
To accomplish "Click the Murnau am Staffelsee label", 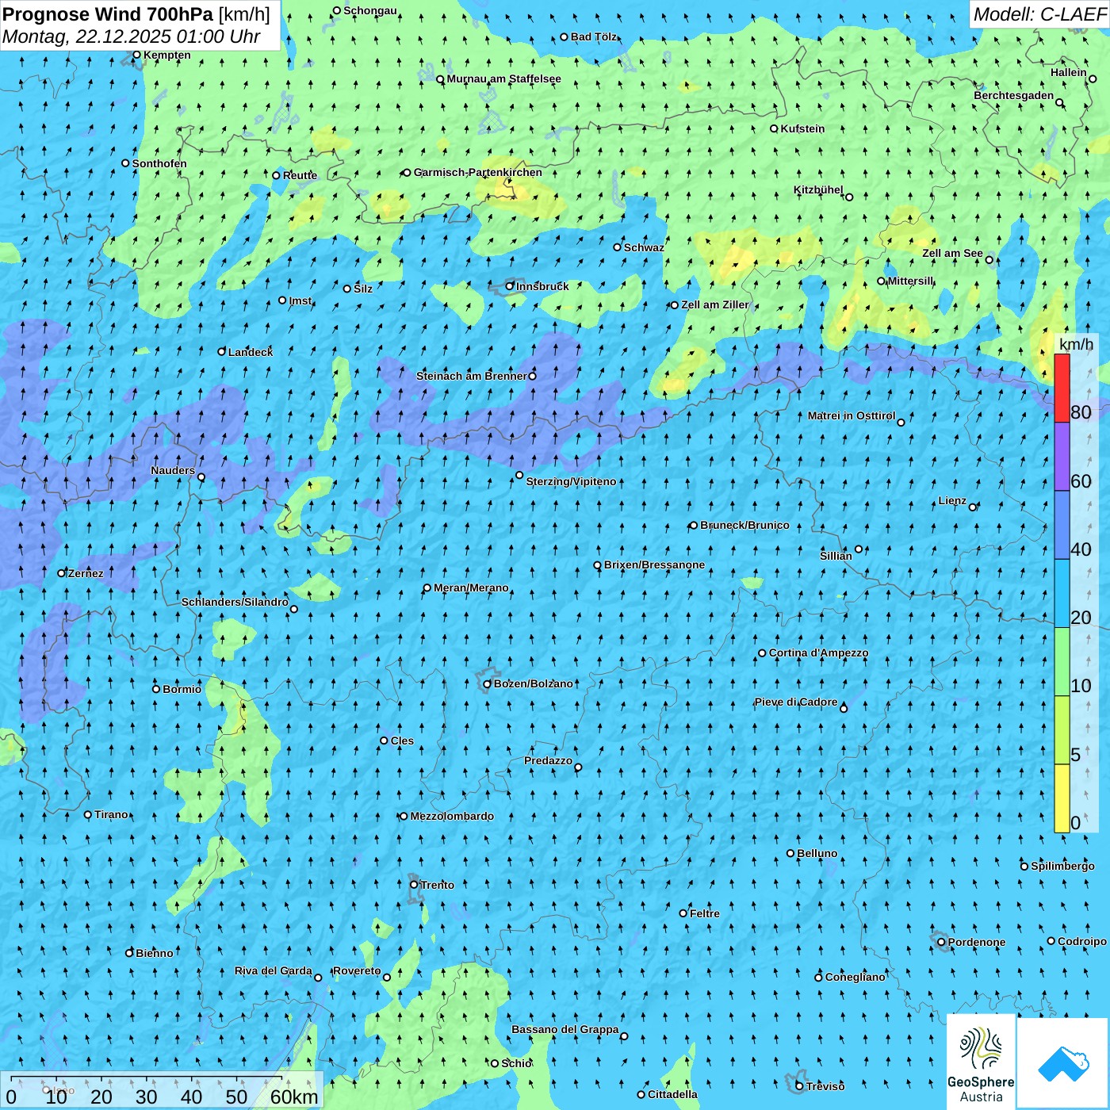I will (x=503, y=79).
